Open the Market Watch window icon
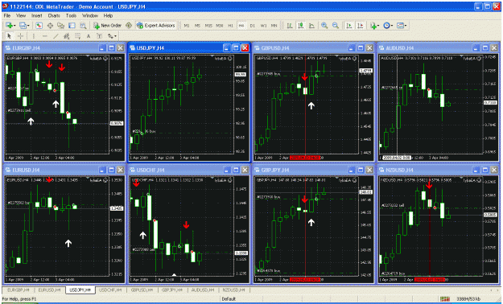 39,26
